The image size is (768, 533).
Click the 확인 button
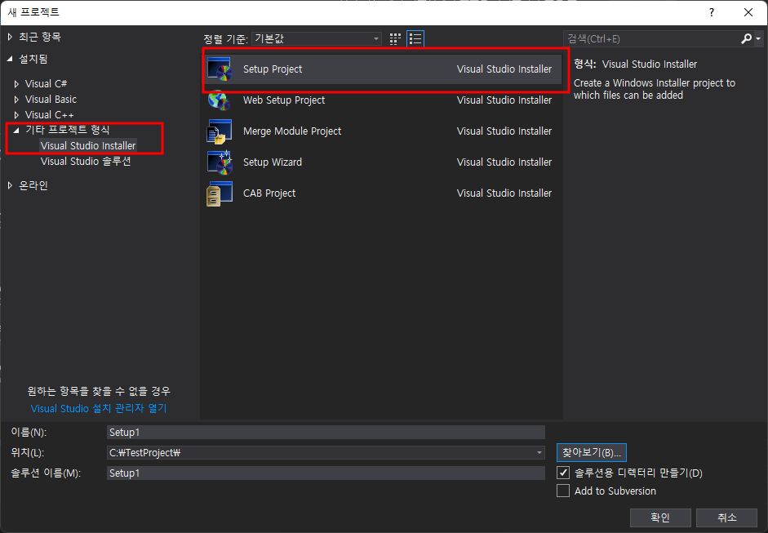tap(660, 517)
